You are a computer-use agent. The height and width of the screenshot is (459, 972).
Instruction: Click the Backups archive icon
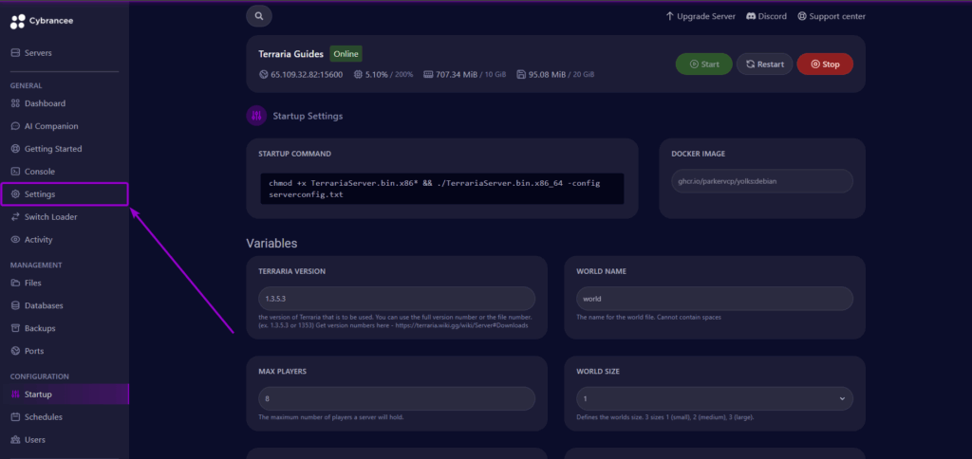15,328
